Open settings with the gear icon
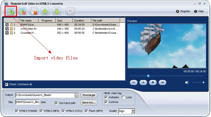This screenshot has height=117, width=211. (70, 11)
